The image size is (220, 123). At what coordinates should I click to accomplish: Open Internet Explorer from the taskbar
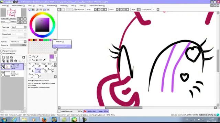[x=14, y=120]
